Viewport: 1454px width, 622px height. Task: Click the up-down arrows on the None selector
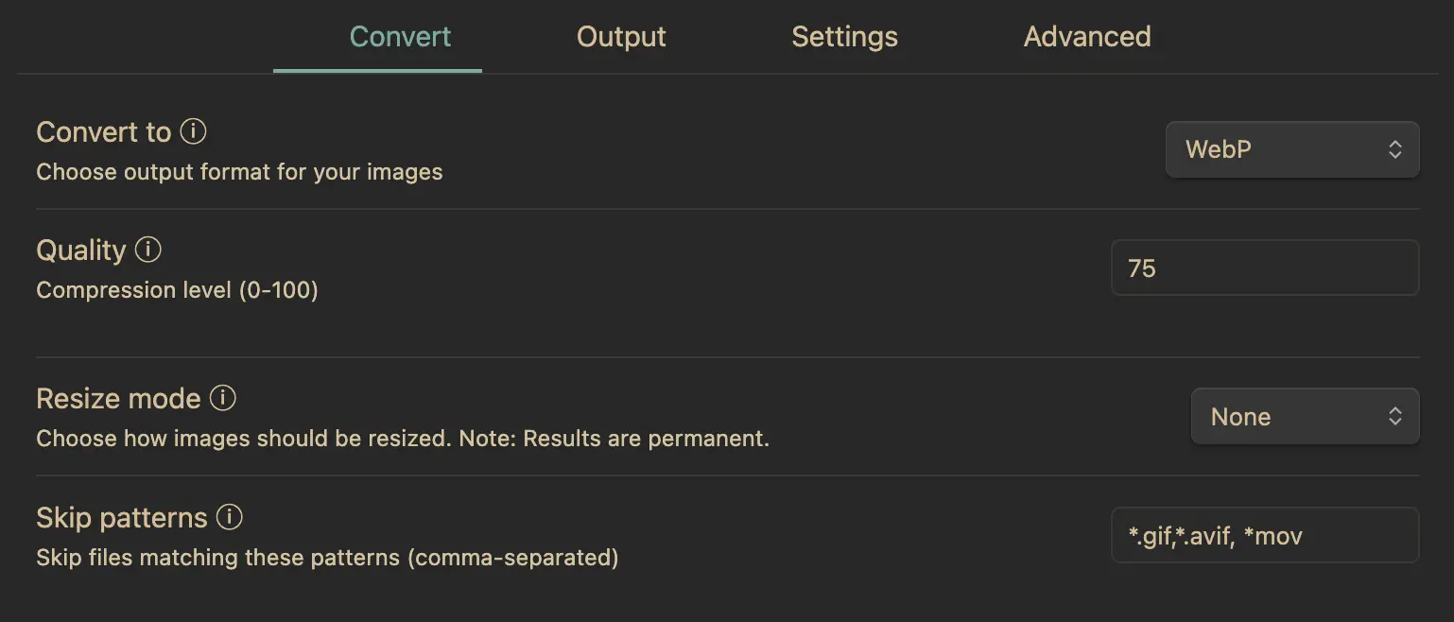(x=1394, y=417)
